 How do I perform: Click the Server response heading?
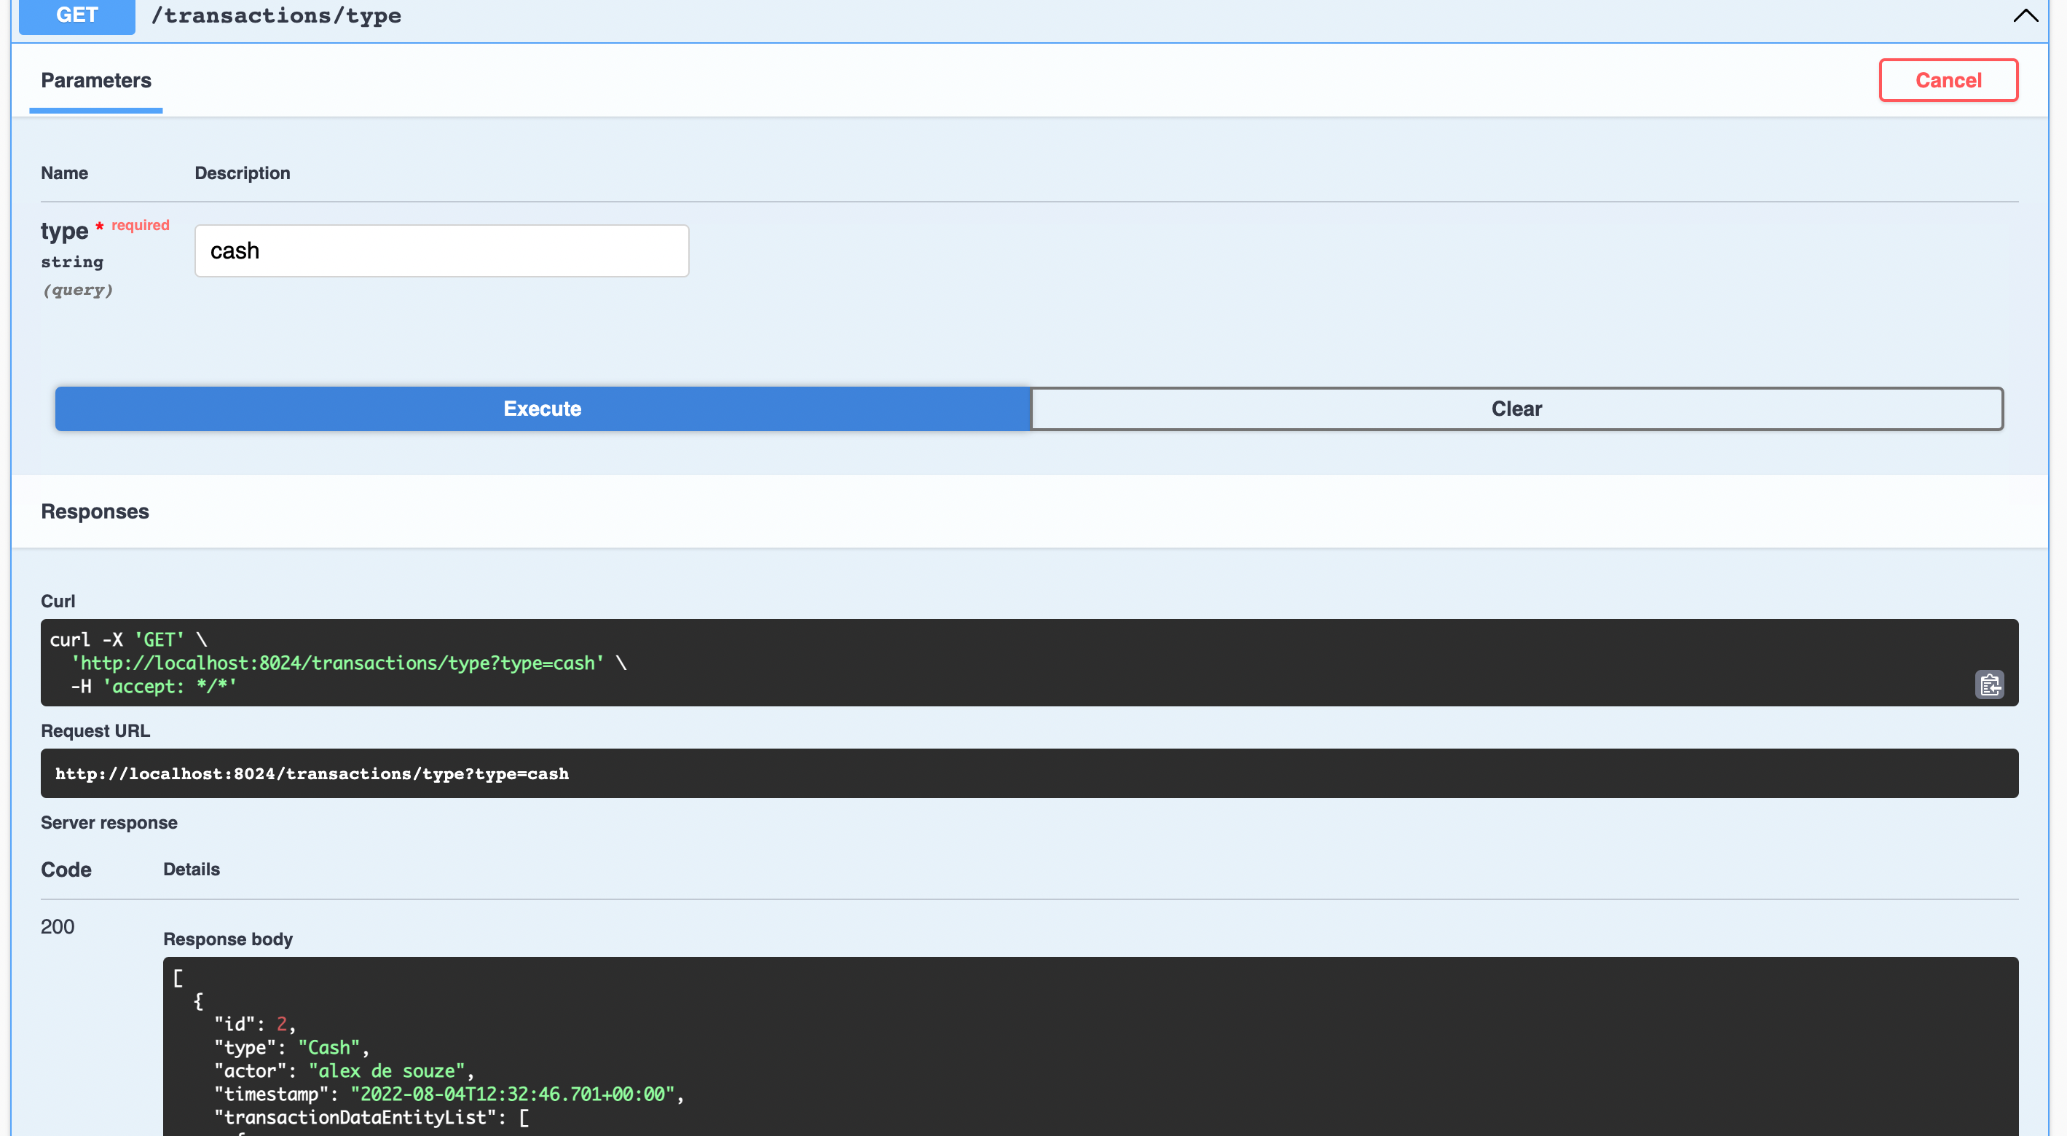[x=109, y=822]
